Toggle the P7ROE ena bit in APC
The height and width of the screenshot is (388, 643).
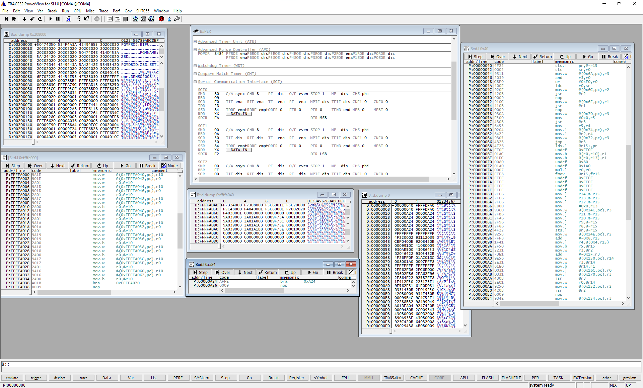tap(243, 54)
